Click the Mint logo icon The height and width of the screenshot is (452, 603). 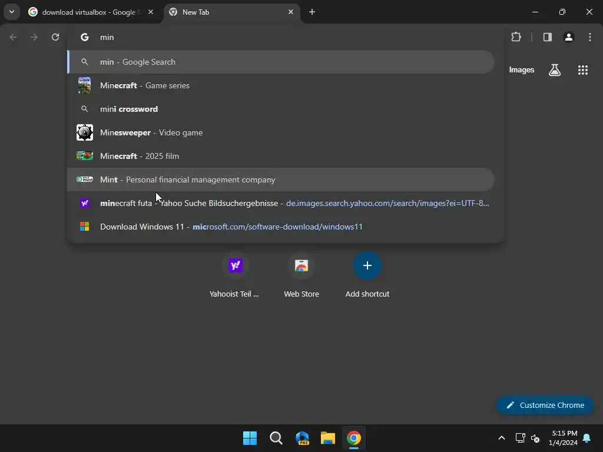pyautogui.click(x=85, y=180)
